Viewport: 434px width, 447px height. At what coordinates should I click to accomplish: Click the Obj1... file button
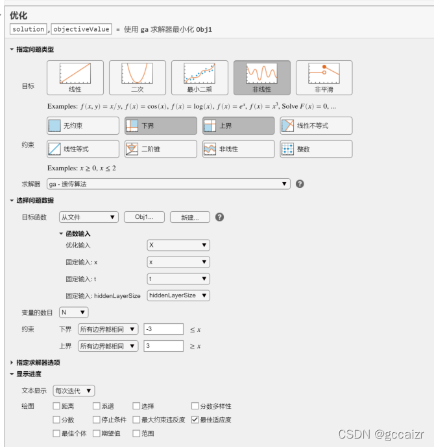click(144, 217)
